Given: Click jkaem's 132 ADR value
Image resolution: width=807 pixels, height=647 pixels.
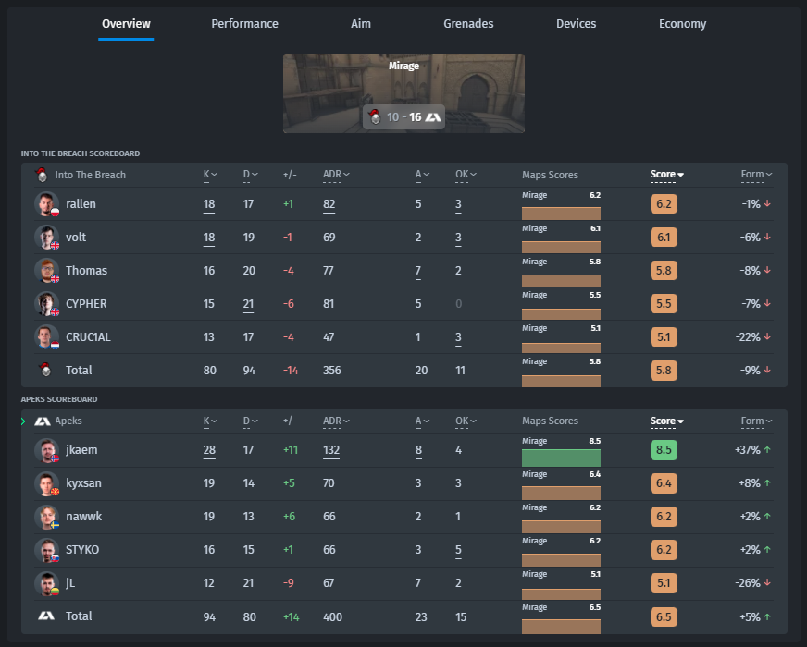Looking at the screenshot, I should tap(331, 450).
